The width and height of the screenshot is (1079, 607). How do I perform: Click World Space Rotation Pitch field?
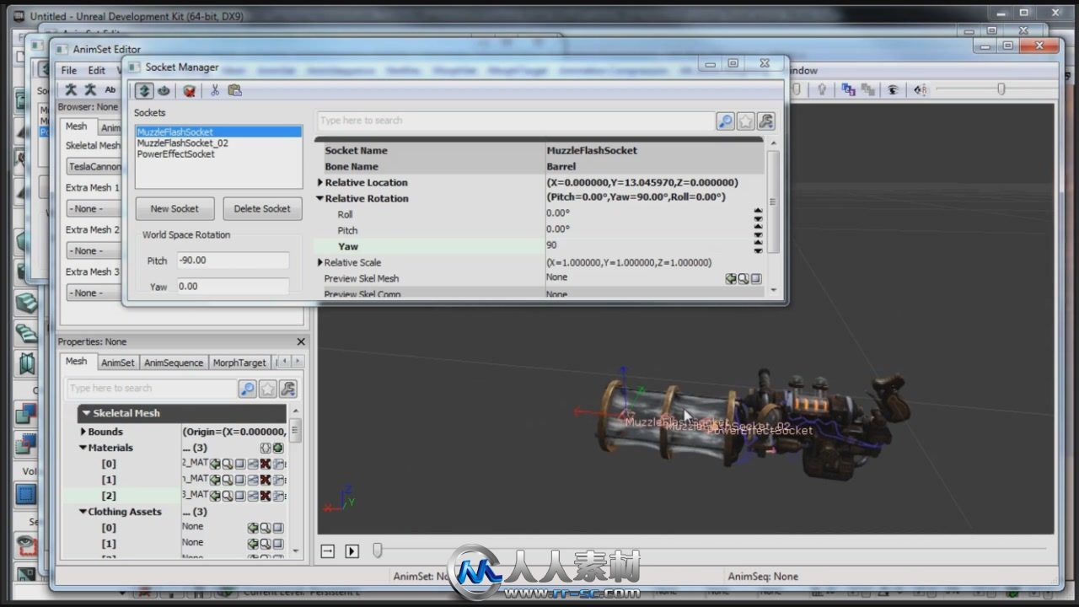pyautogui.click(x=233, y=261)
